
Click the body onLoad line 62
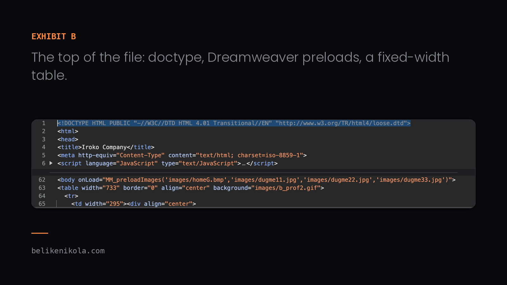coord(256,180)
